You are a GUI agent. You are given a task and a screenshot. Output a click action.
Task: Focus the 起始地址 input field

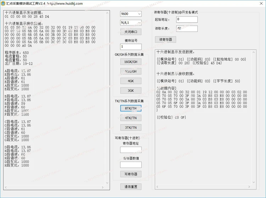click(187, 19)
